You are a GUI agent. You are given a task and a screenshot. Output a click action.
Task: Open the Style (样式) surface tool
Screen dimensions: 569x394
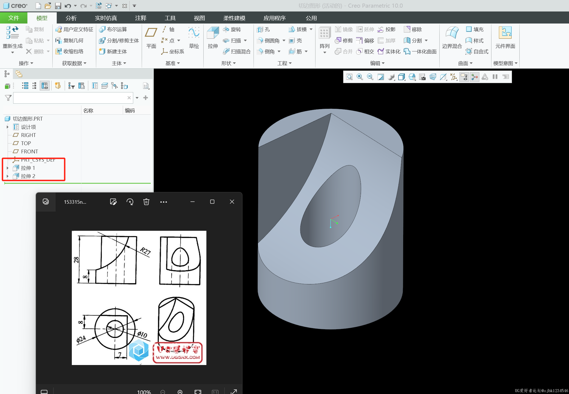pyautogui.click(x=475, y=40)
